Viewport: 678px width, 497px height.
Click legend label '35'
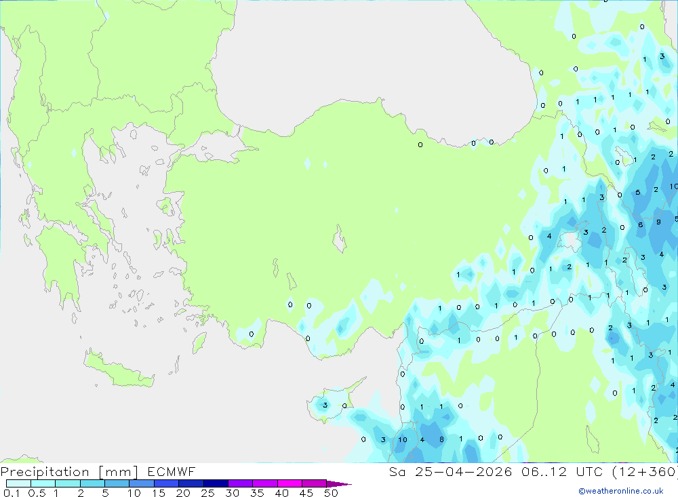[257, 493]
